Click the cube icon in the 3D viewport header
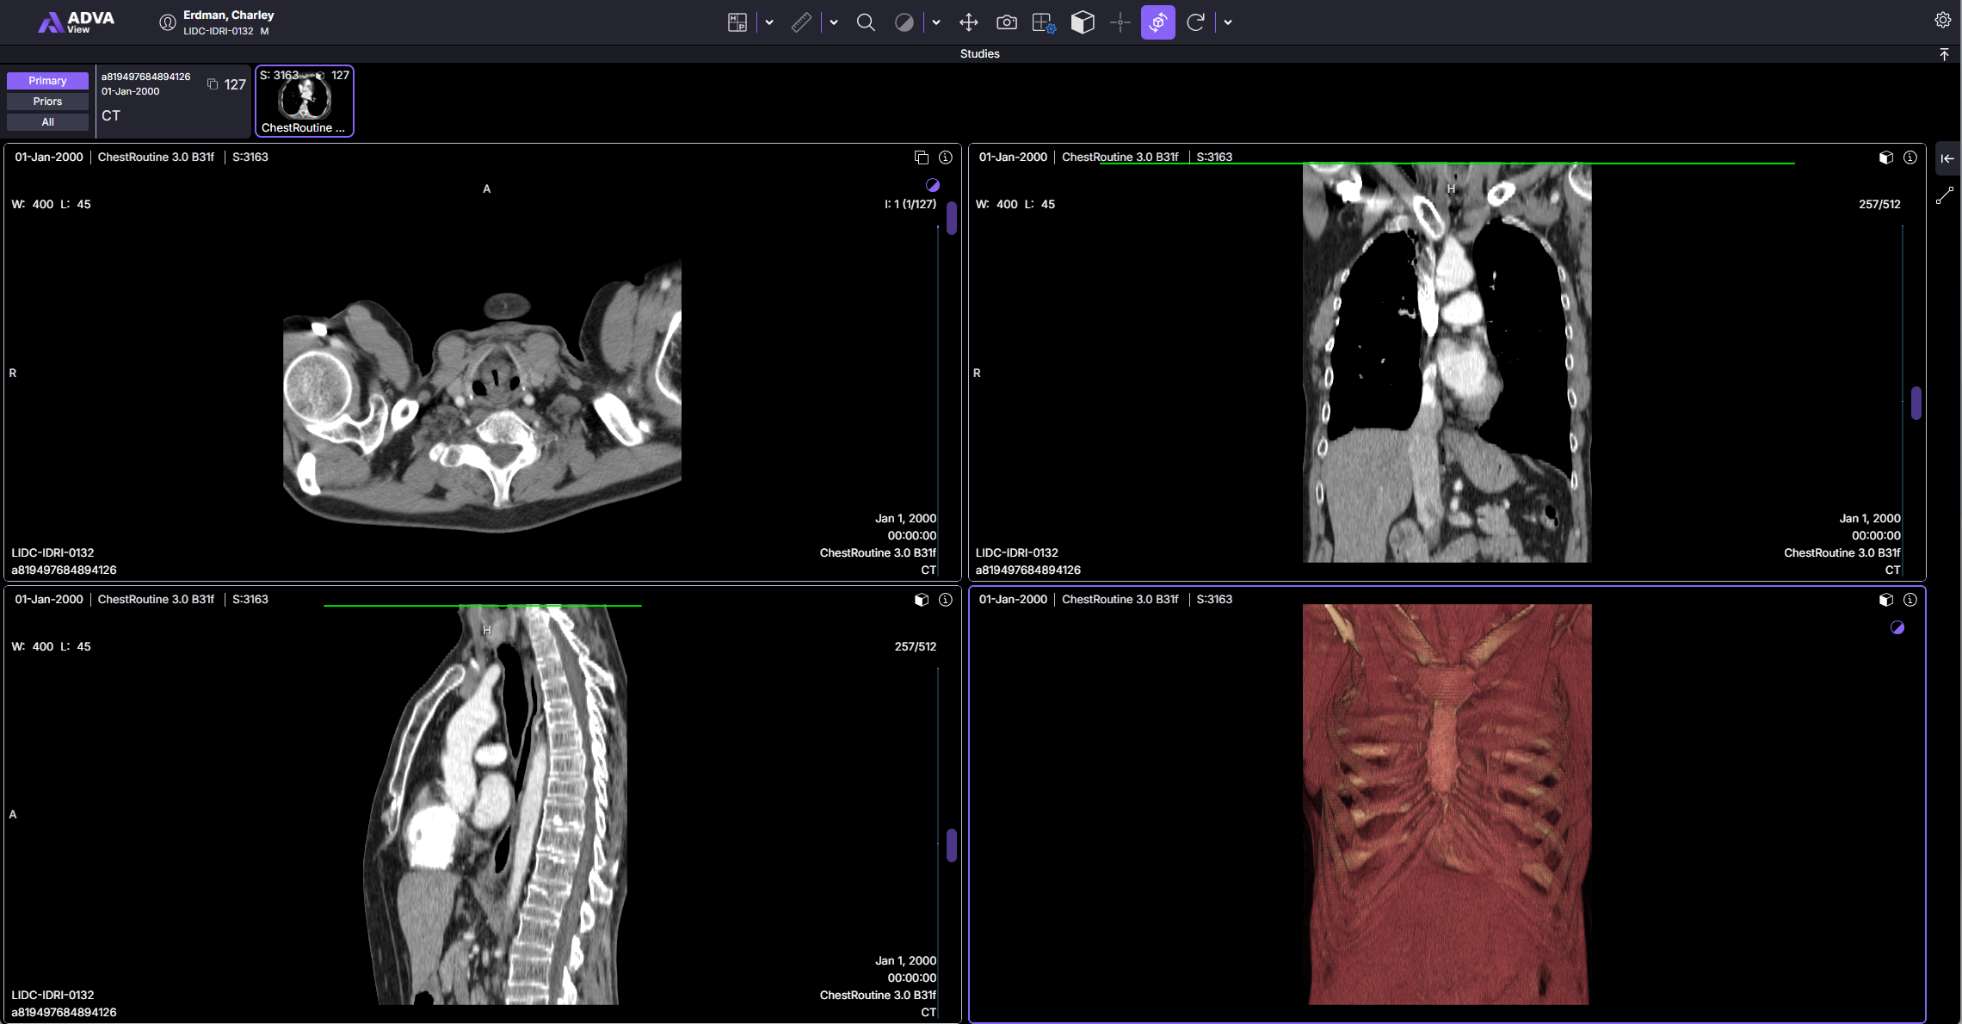The image size is (1962, 1024). point(1886,600)
